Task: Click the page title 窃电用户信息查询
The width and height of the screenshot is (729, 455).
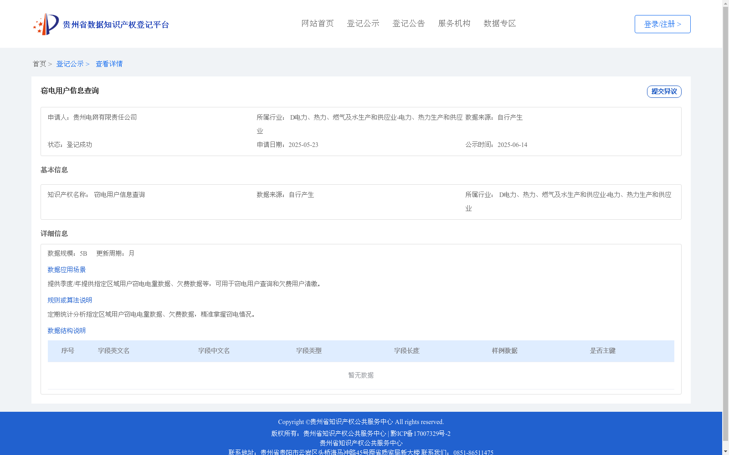Action: click(x=70, y=91)
